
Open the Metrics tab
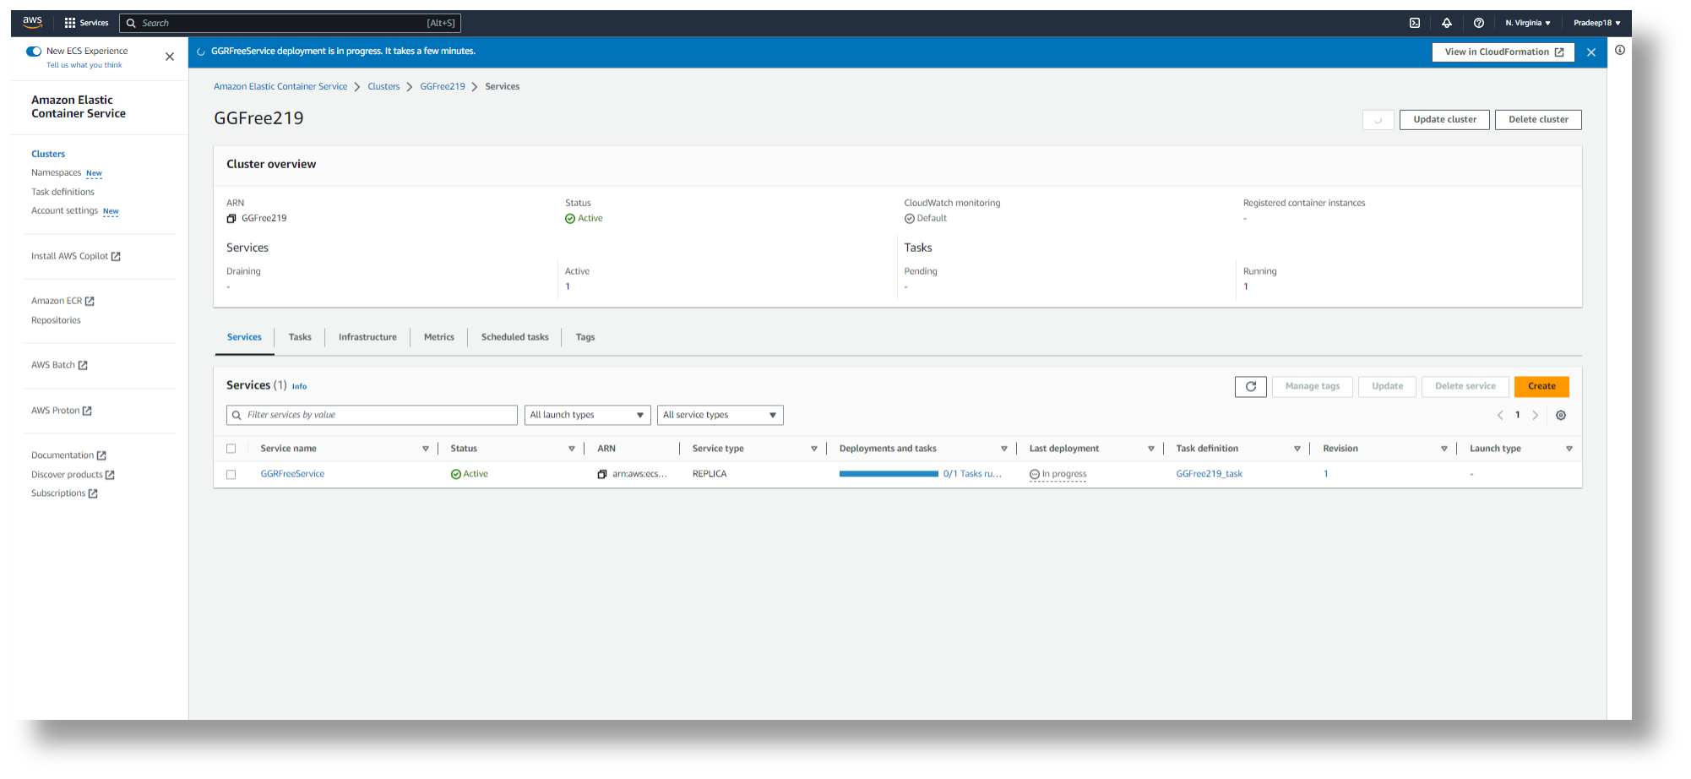[x=439, y=338]
